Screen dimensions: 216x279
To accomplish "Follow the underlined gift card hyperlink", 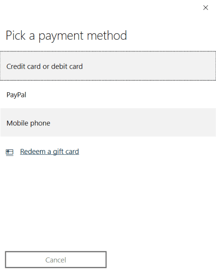I will (50, 152).
